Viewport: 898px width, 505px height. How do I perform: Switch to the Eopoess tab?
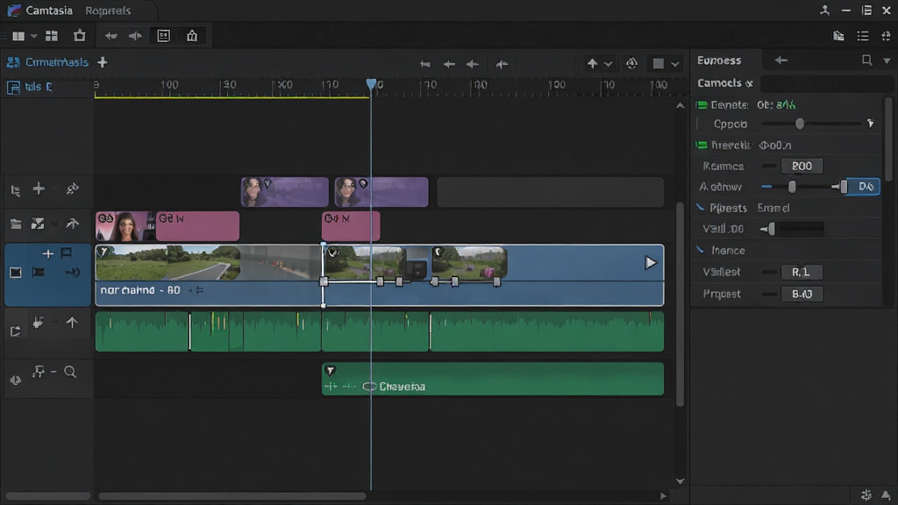pyautogui.click(x=719, y=60)
